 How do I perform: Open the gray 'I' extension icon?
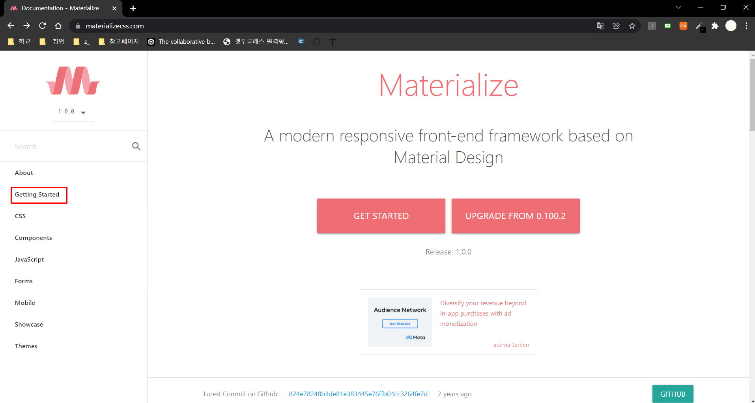(652, 26)
